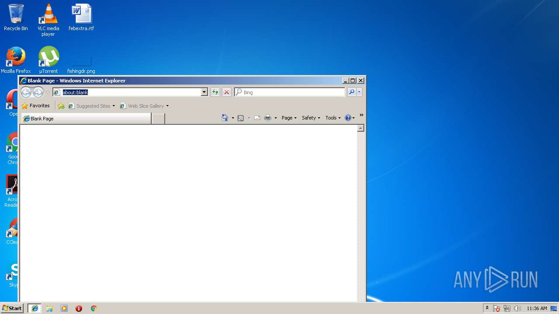Click the about:blank address bar
This screenshot has width=559, height=314.
click(130, 92)
